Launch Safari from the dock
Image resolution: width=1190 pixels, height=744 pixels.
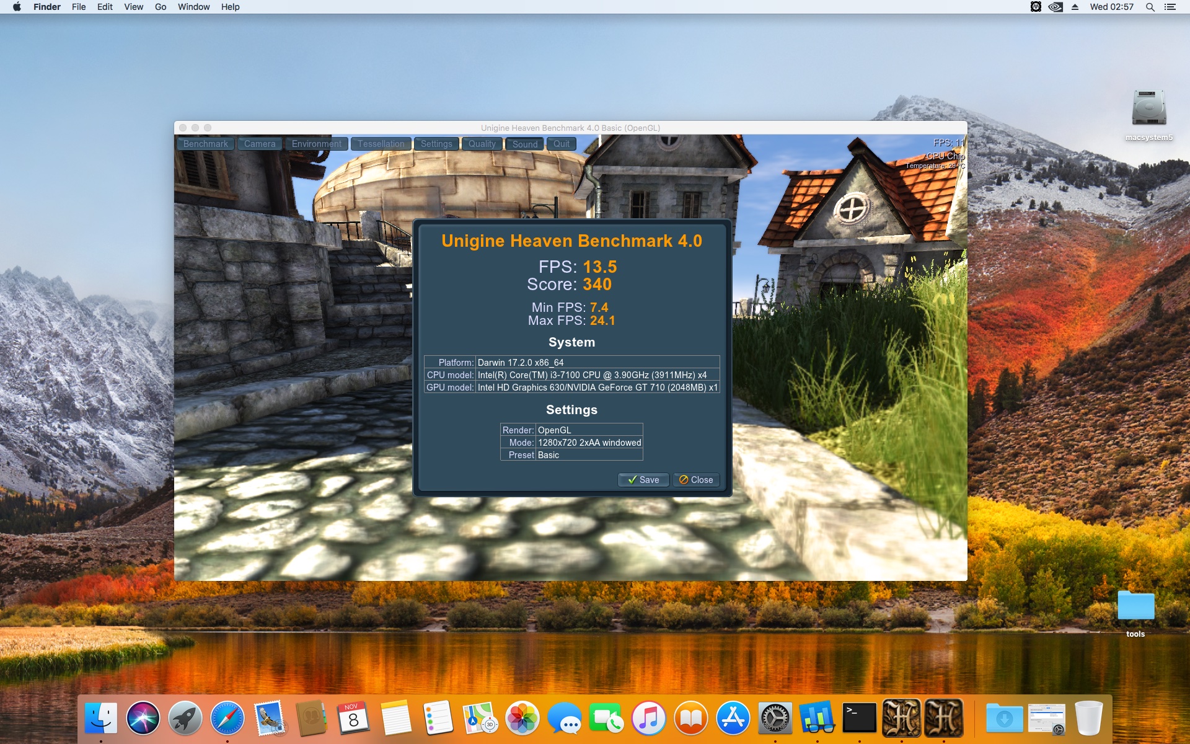click(227, 719)
